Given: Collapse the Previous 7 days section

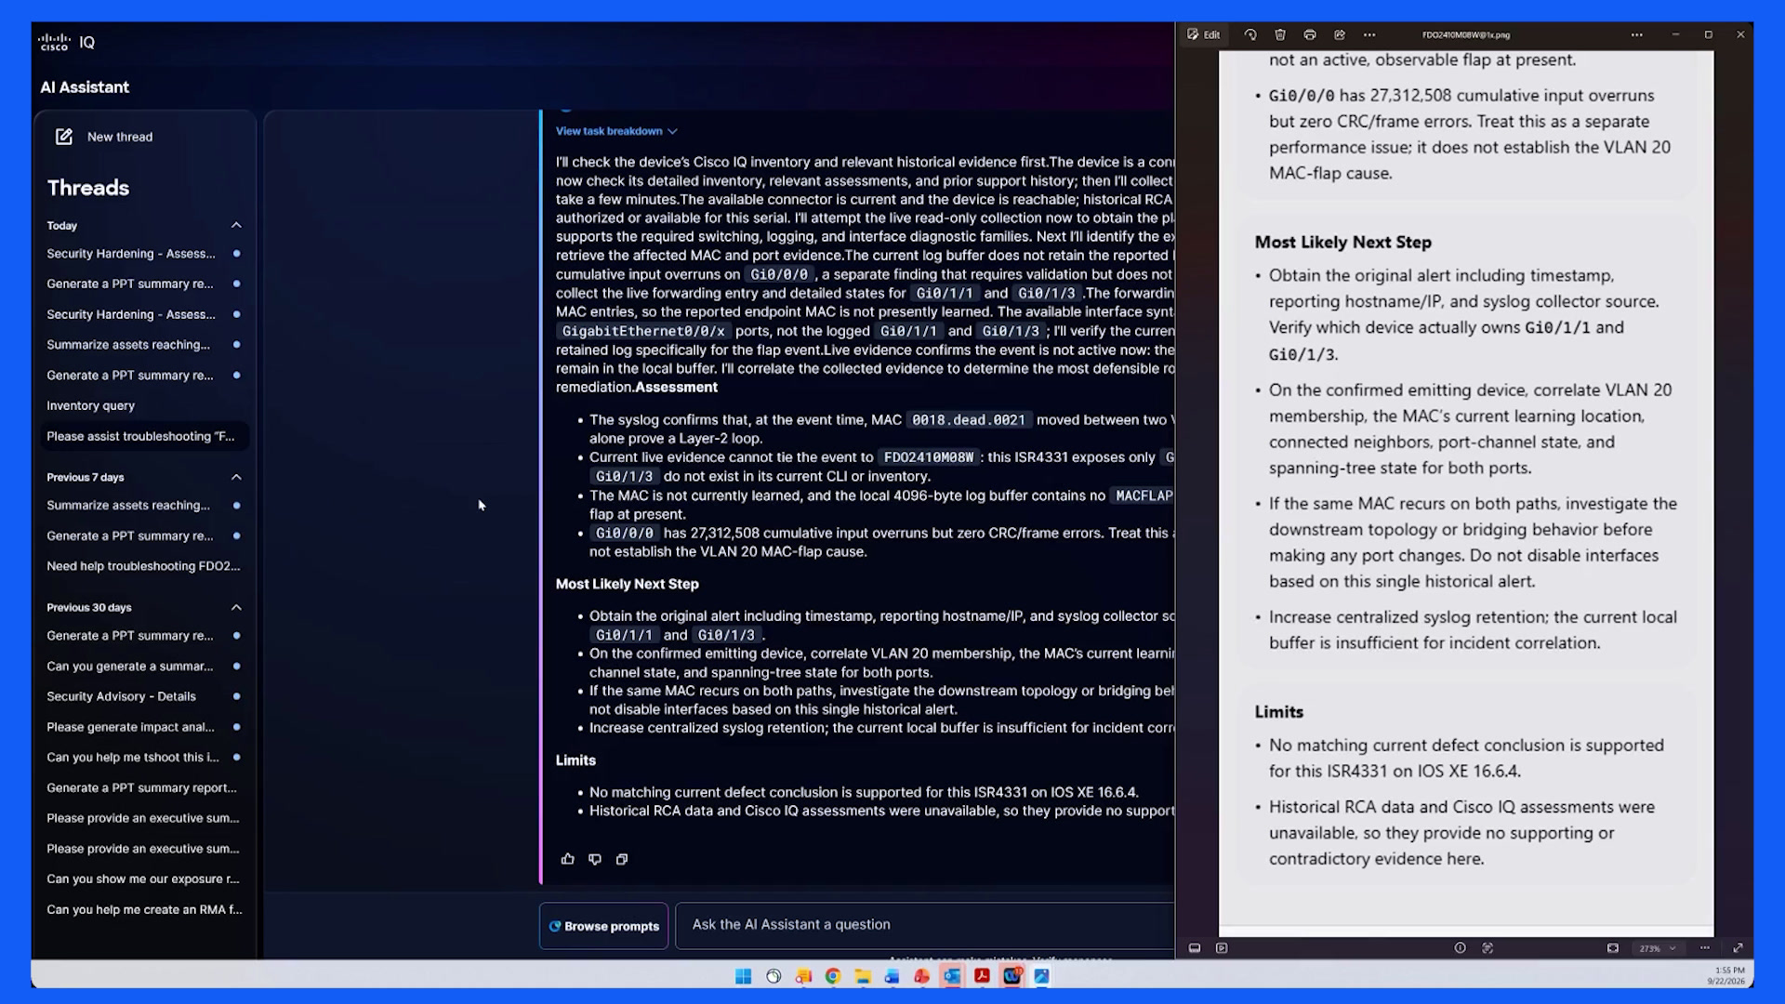Looking at the screenshot, I should [x=236, y=477].
